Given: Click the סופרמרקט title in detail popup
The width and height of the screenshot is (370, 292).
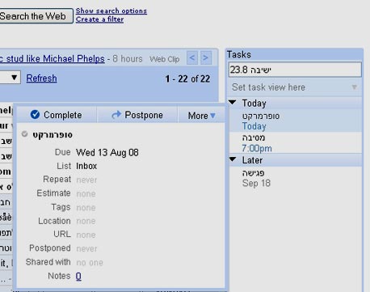Looking at the screenshot, I should pyautogui.click(x=53, y=134).
